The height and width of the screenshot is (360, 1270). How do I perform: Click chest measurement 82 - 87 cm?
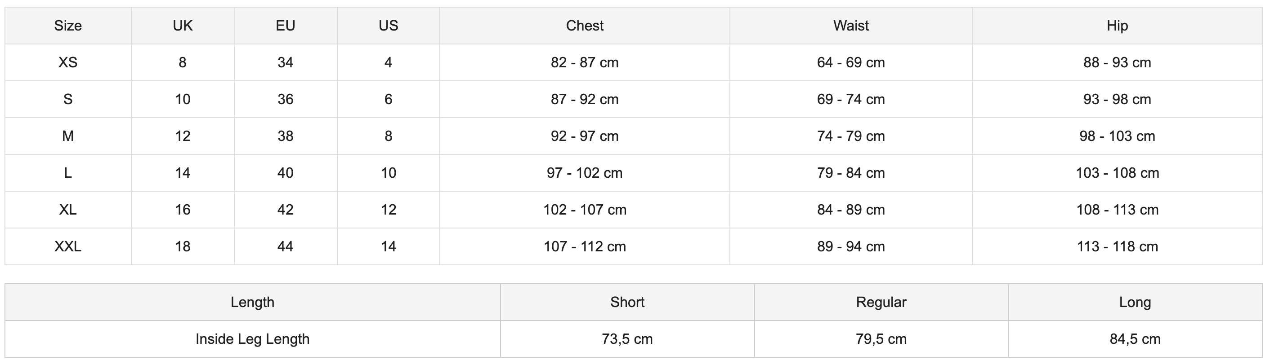pos(584,62)
